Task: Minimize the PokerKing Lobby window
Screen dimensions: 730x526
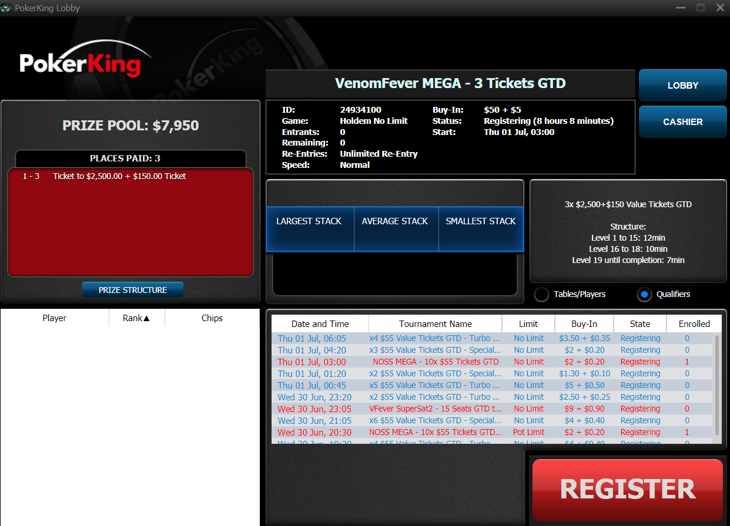Action: coord(681,8)
